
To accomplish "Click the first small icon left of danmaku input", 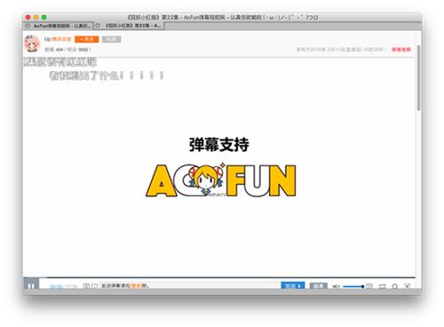I will (86, 286).
